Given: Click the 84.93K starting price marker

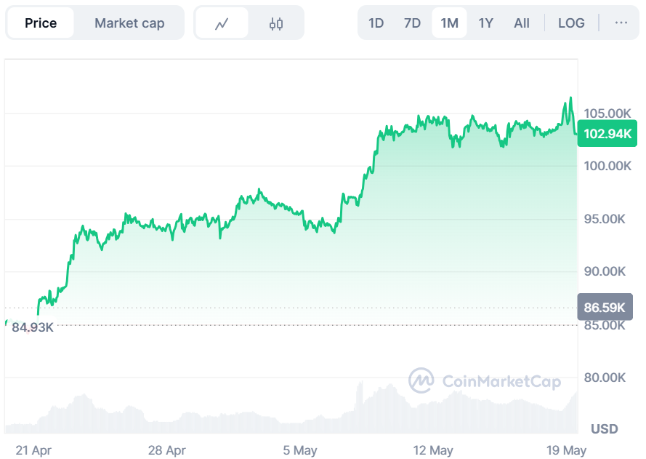Looking at the screenshot, I should pyautogui.click(x=33, y=327).
